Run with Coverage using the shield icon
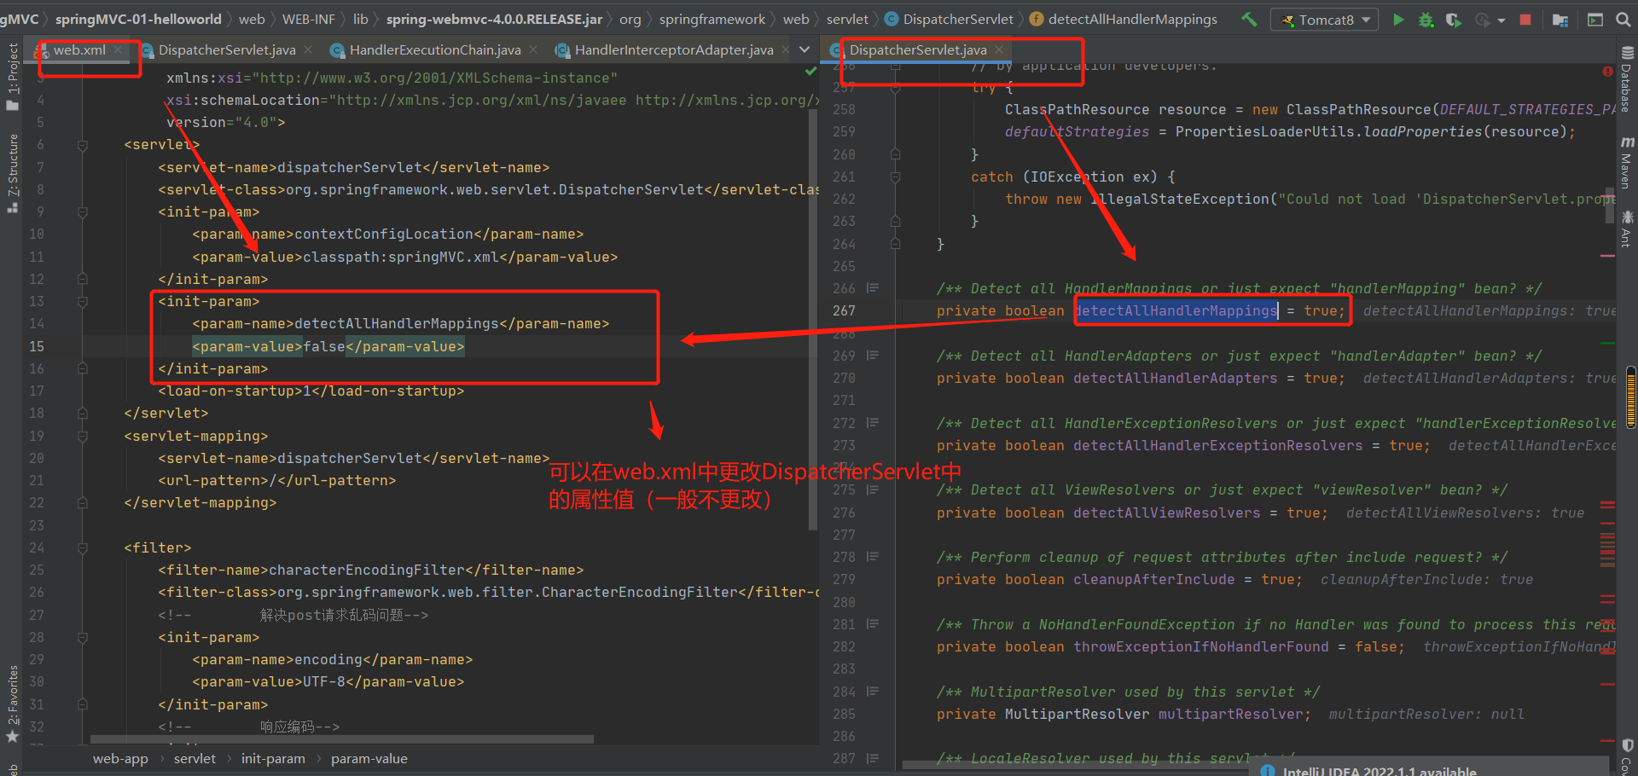Screen dimensions: 1638x776 pos(1453,20)
